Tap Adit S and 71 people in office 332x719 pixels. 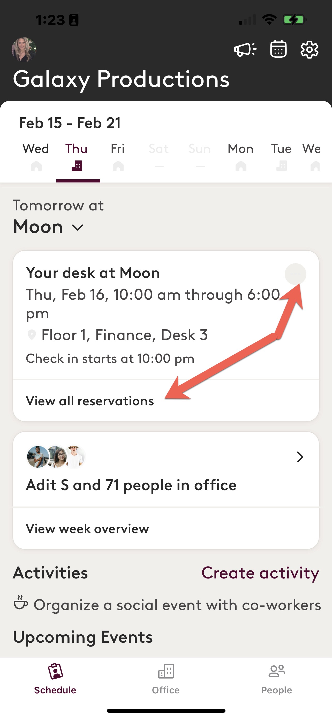(131, 485)
